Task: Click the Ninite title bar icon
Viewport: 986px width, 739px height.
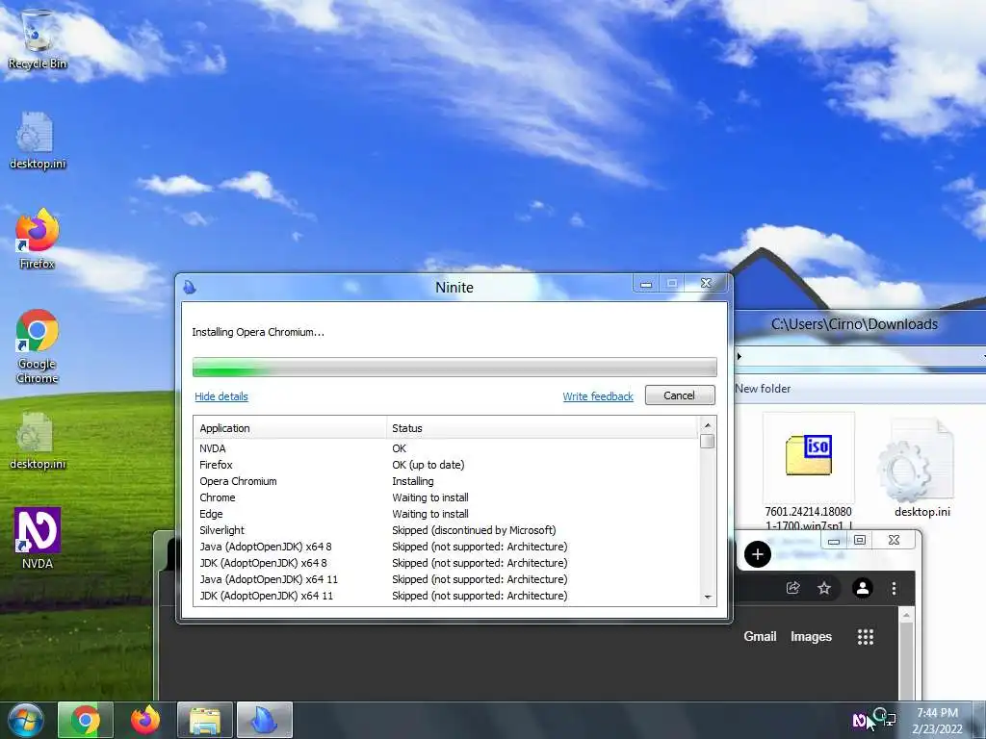Action: pos(190,287)
